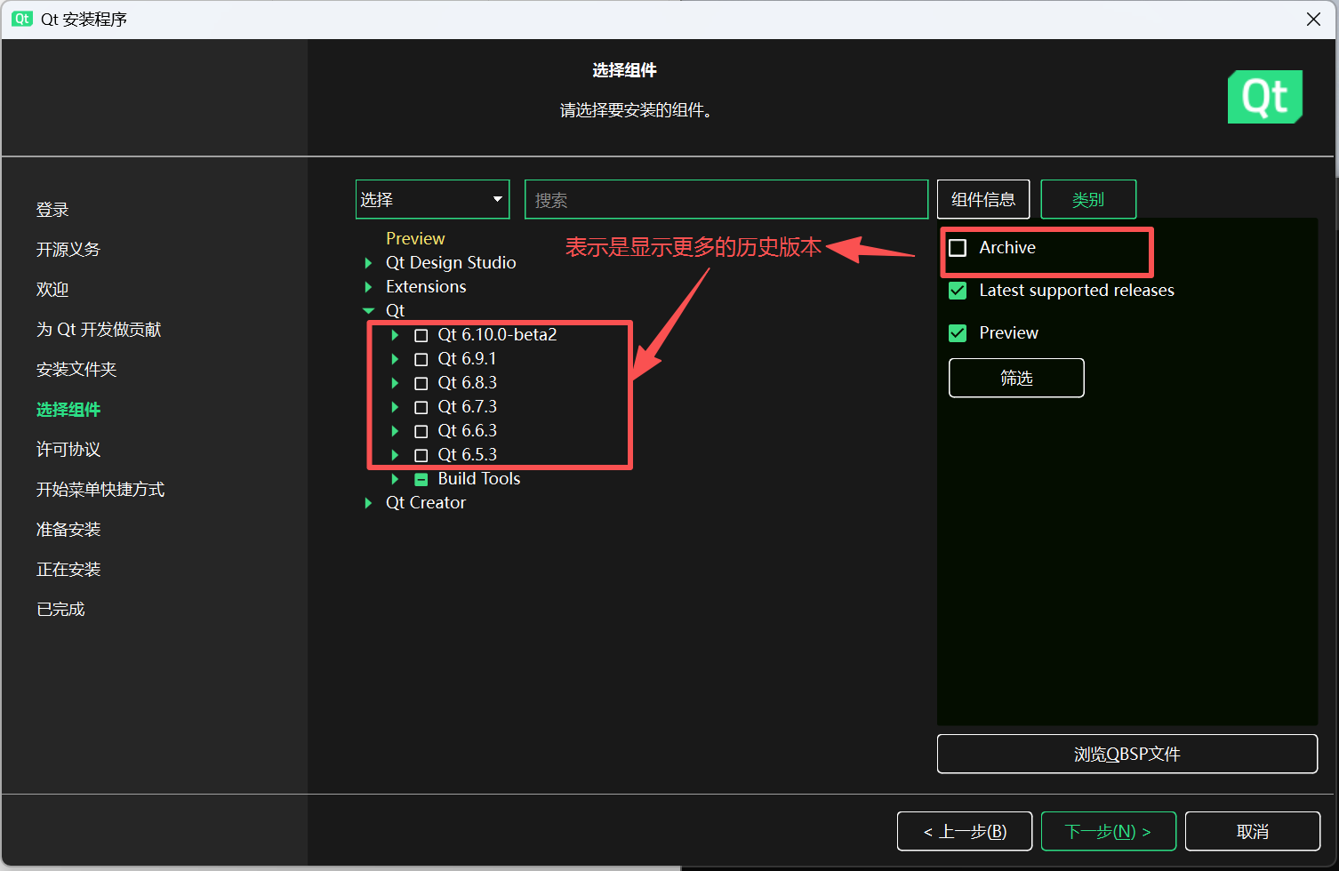Expand the Qt 6.7.3 node
1339x871 pixels.
click(395, 407)
